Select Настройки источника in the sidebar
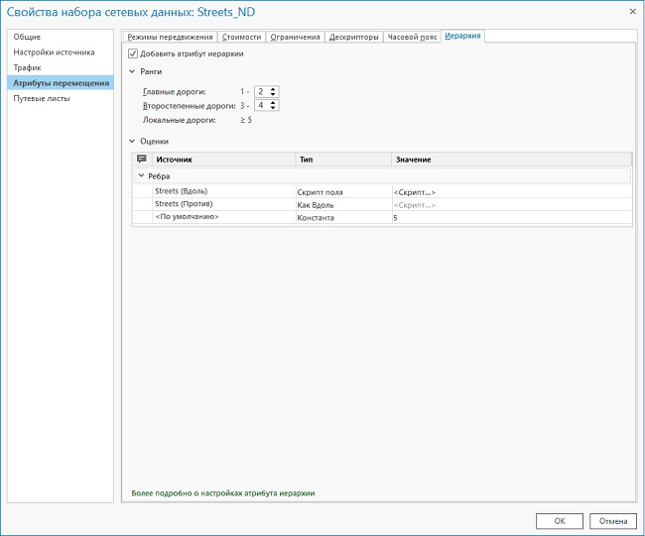This screenshot has width=645, height=536. coord(54,52)
